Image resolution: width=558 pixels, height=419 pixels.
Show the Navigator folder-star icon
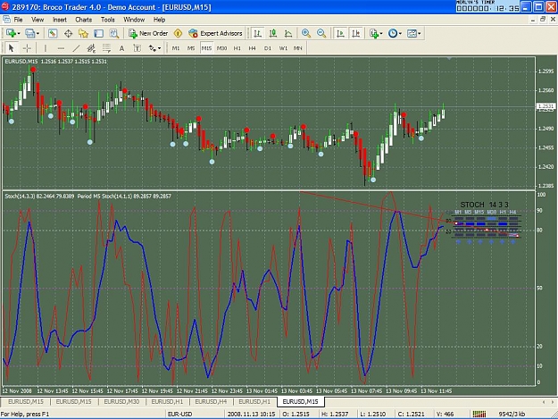pos(83,33)
